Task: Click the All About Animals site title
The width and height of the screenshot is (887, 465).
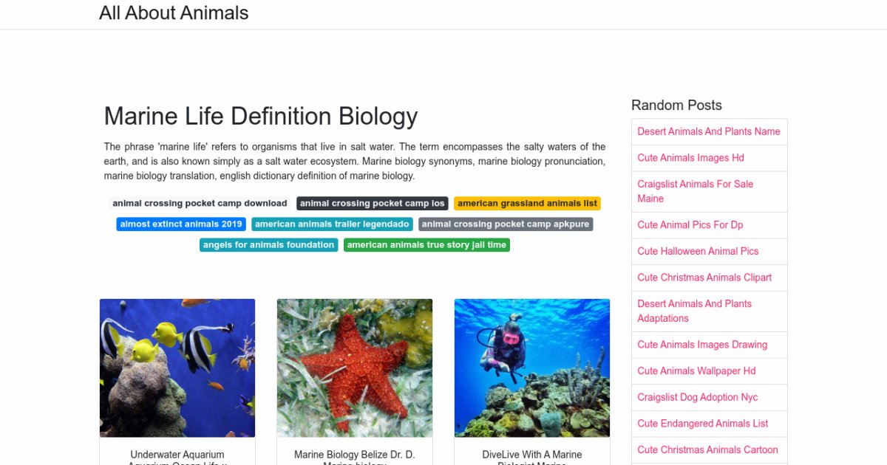Action: point(174,13)
